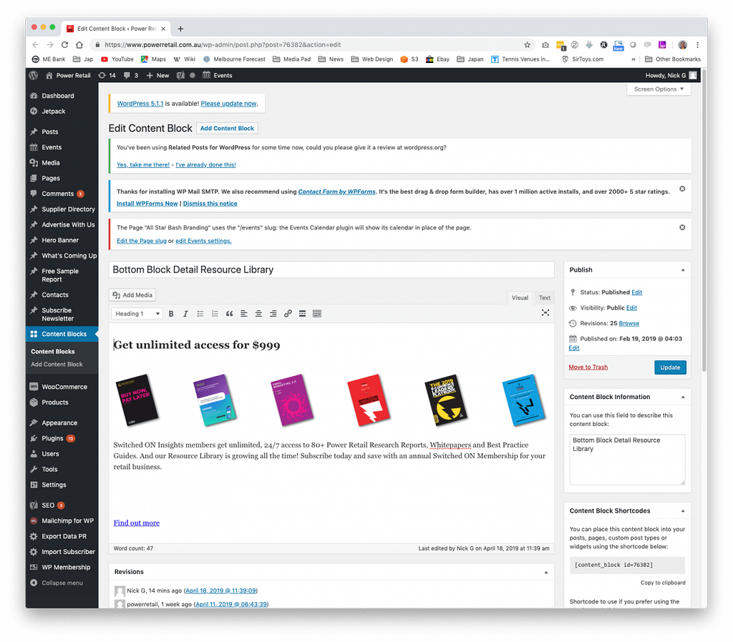The width and height of the screenshot is (733, 642).
Task: Insert a numbered list
Action: [x=215, y=314]
